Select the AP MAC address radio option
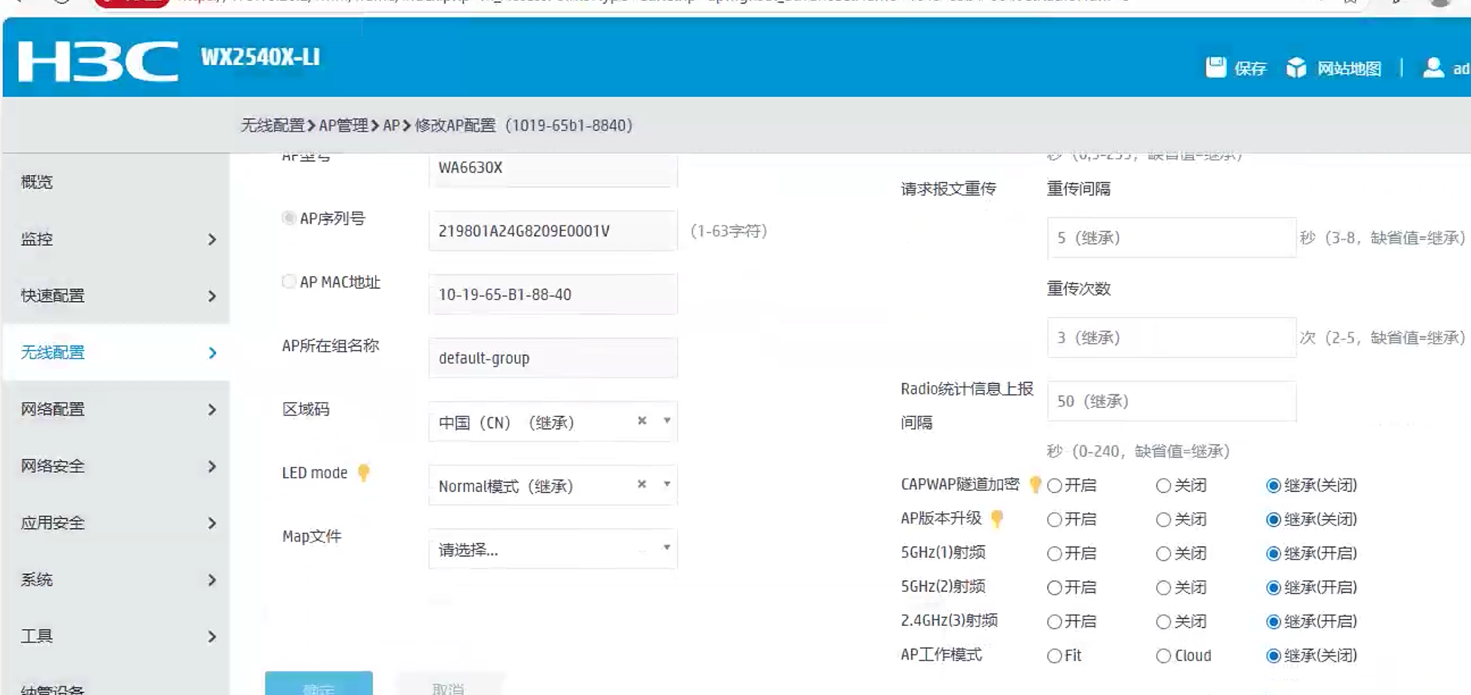 pos(288,282)
